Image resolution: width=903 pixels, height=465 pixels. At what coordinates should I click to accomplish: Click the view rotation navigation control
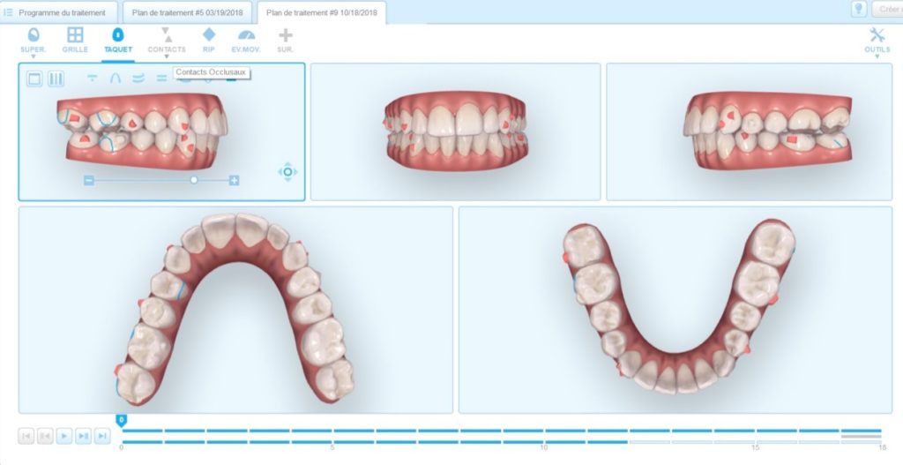[x=287, y=171]
